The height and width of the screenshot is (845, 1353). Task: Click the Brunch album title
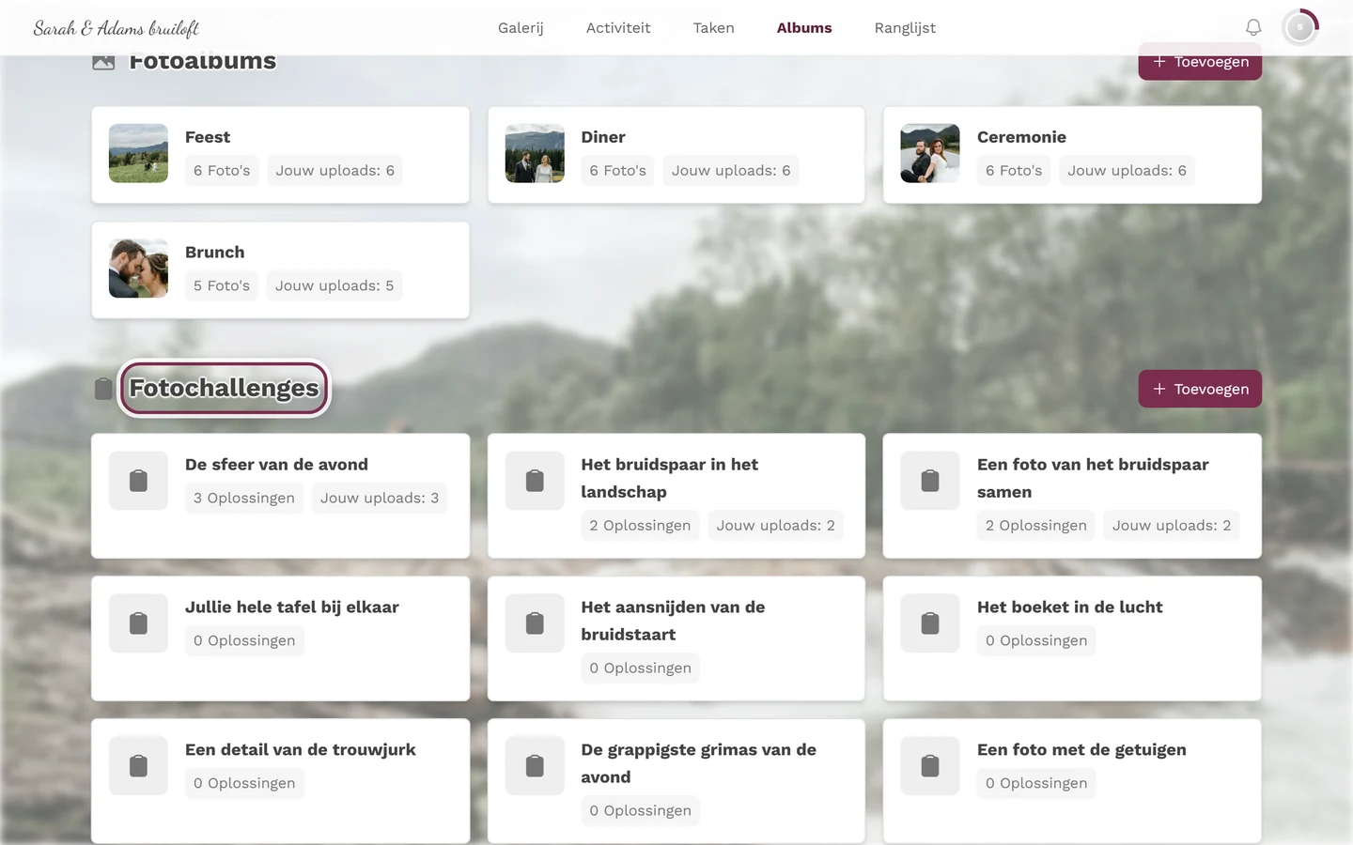pyautogui.click(x=215, y=253)
